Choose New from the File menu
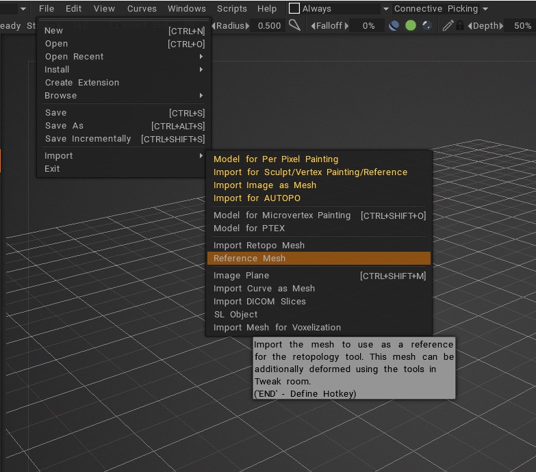This screenshot has height=472, width=536. point(125,31)
